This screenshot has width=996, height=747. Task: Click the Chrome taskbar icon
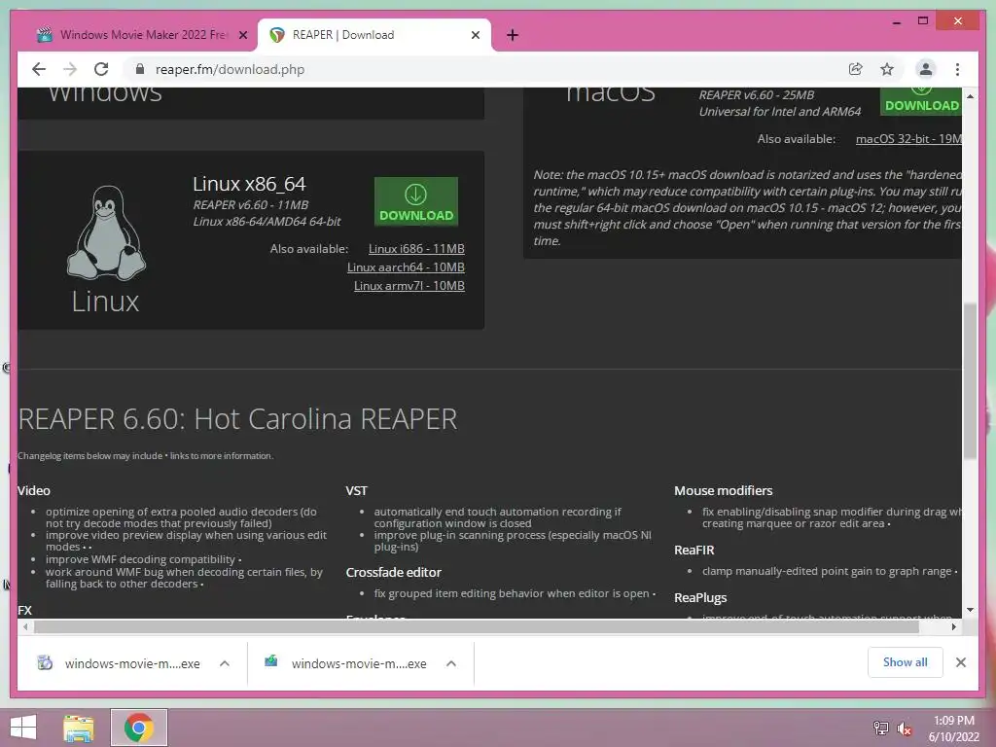click(x=138, y=728)
